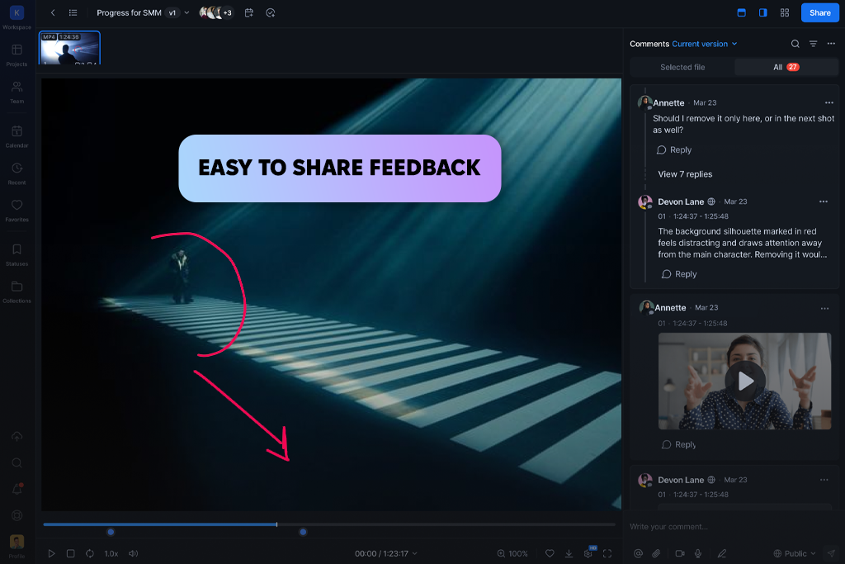This screenshot has height=564, width=845.
Task: Expand View 7 replies thread
Action: coord(685,174)
